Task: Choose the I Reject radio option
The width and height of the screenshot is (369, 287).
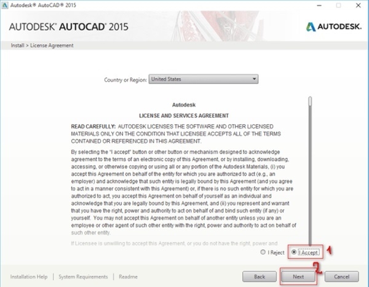Action: 263,252
